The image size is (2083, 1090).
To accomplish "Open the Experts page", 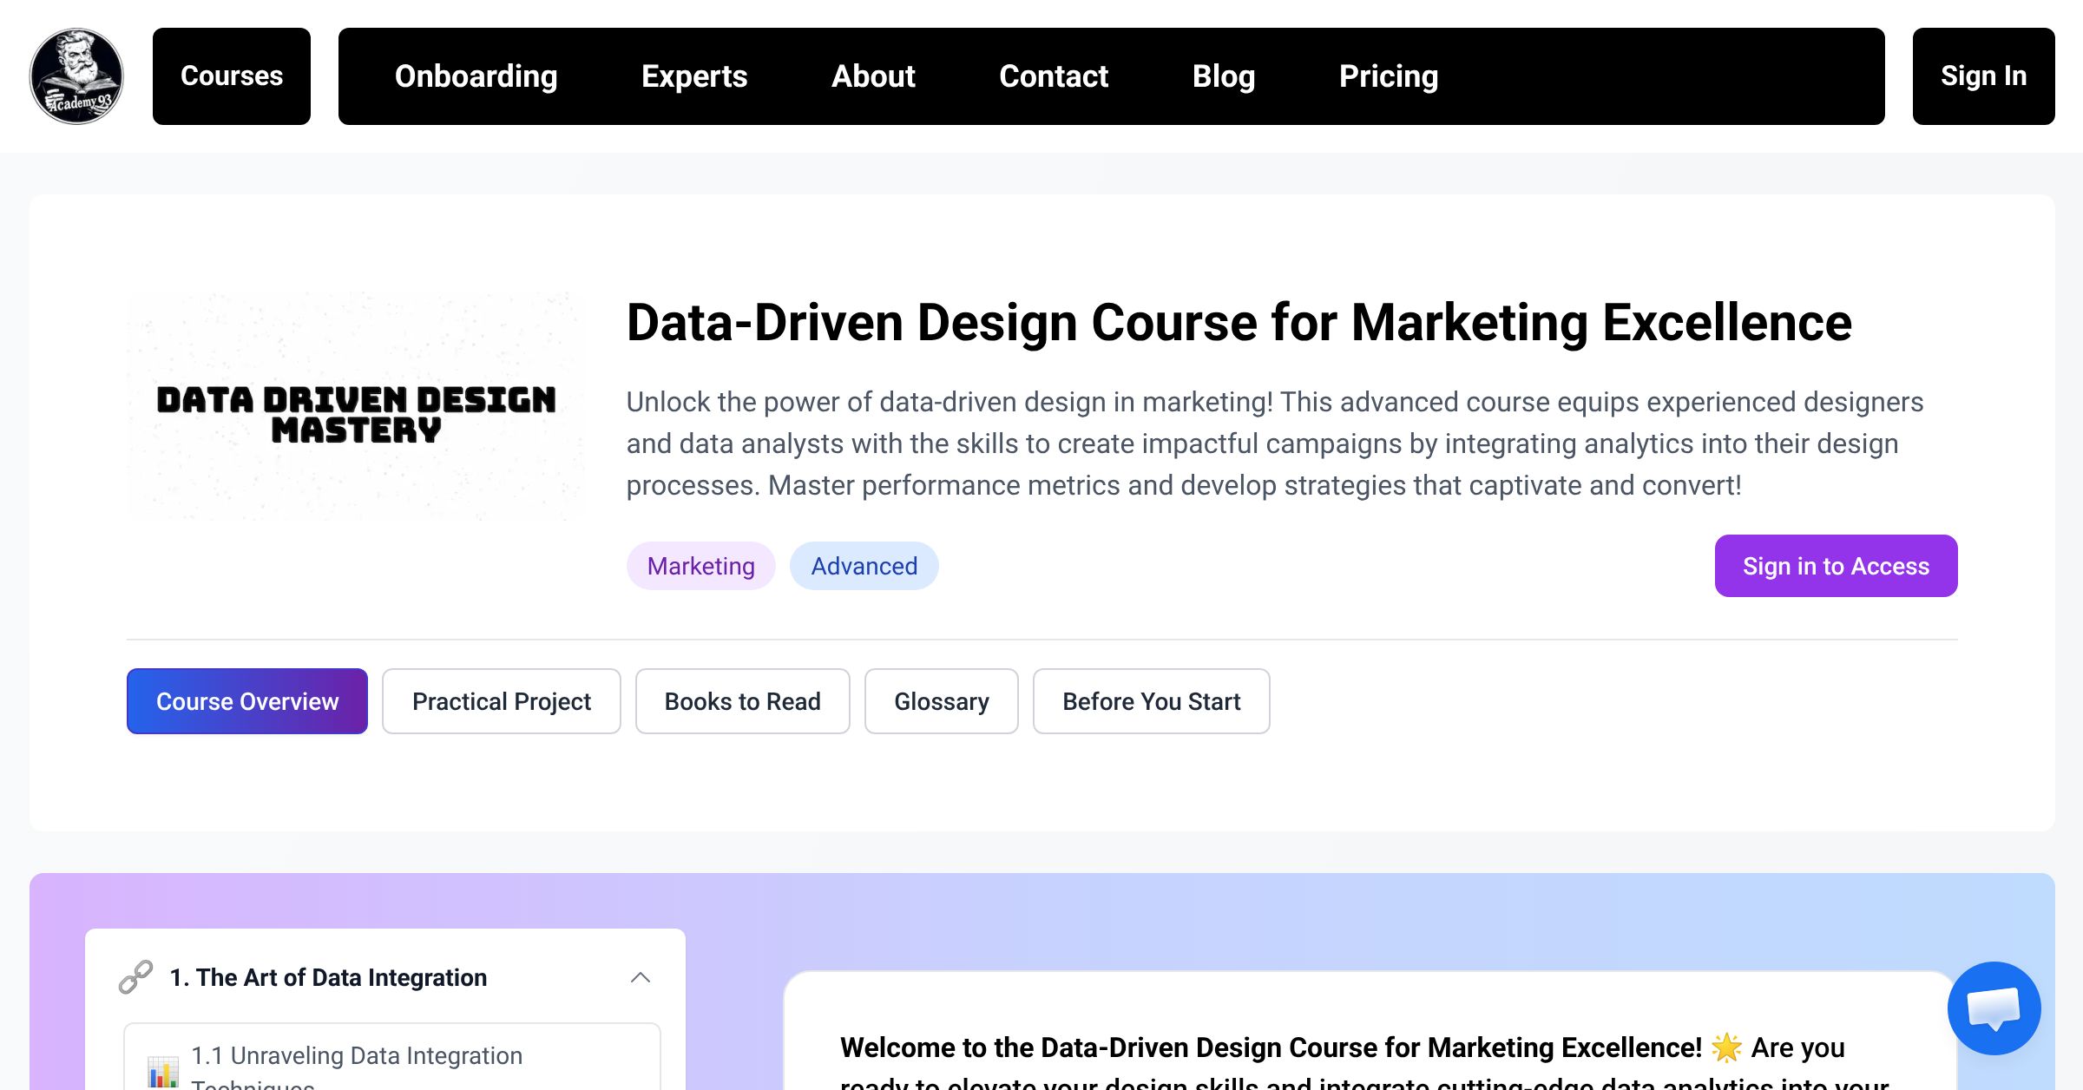I will [694, 76].
